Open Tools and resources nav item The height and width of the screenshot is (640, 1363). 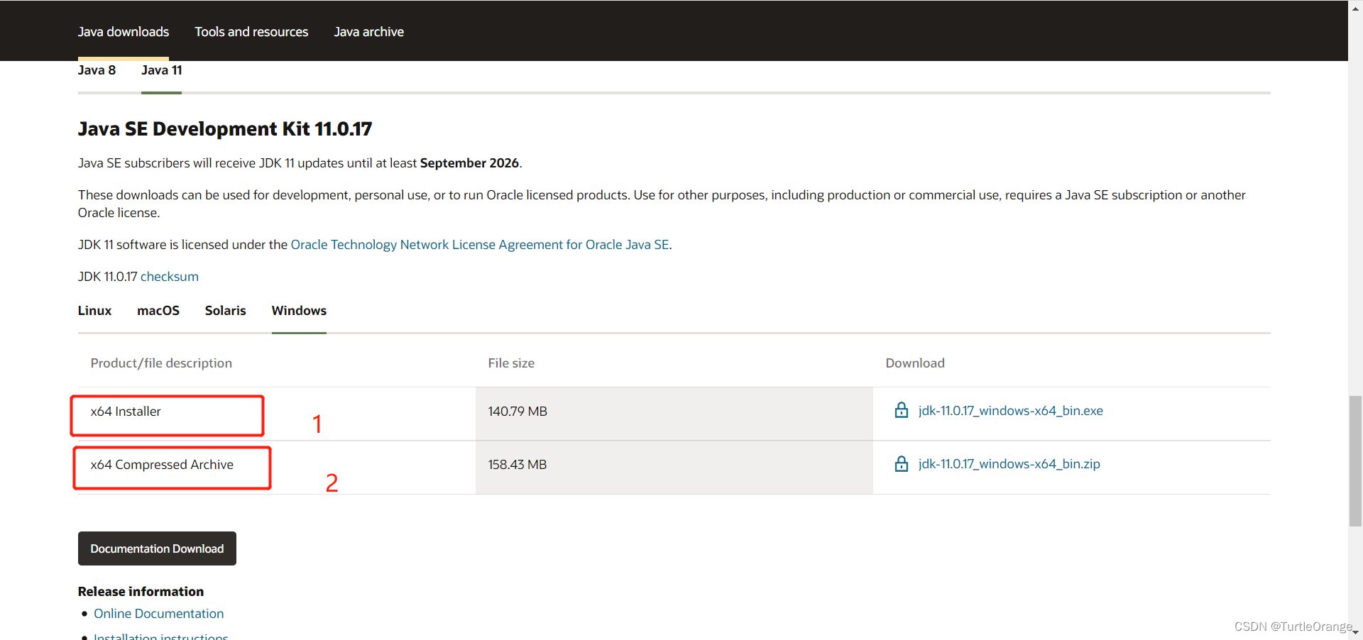pyautogui.click(x=251, y=32)
